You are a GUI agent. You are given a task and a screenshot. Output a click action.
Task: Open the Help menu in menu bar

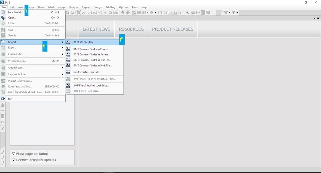(144, 7)
